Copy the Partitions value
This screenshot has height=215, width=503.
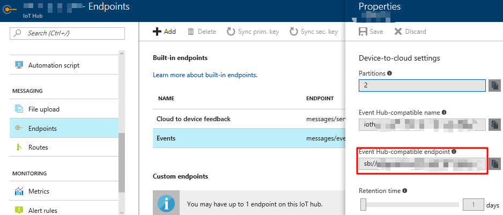pyautogui.click(x=494, y=86)
